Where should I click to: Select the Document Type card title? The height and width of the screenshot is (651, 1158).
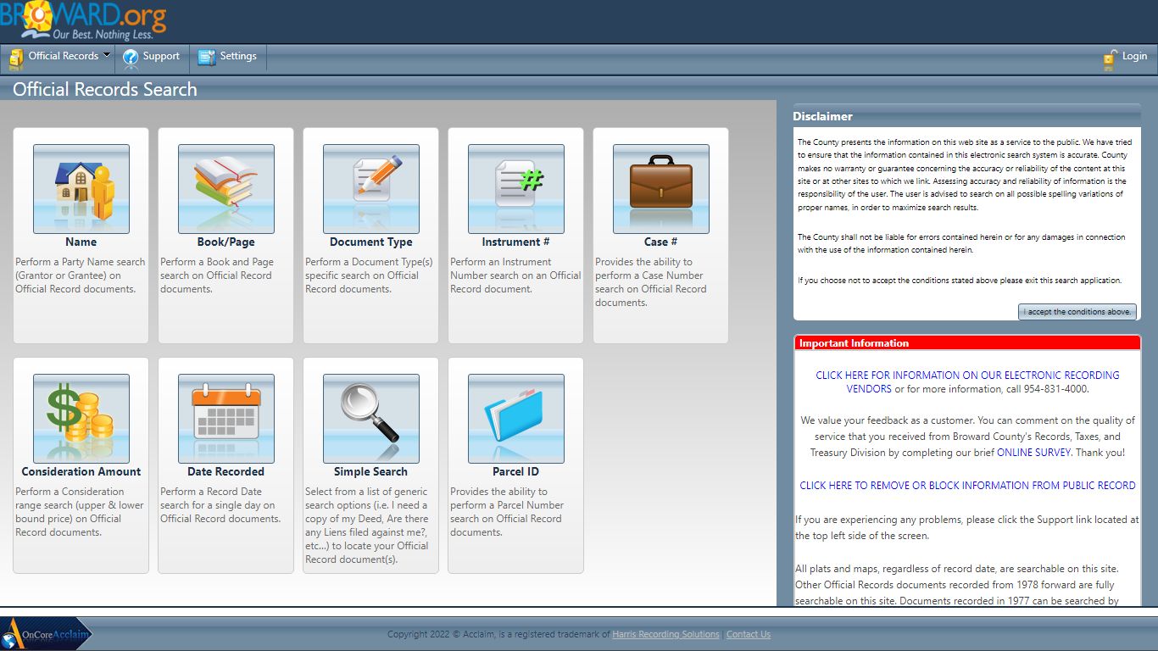point(371,242)
